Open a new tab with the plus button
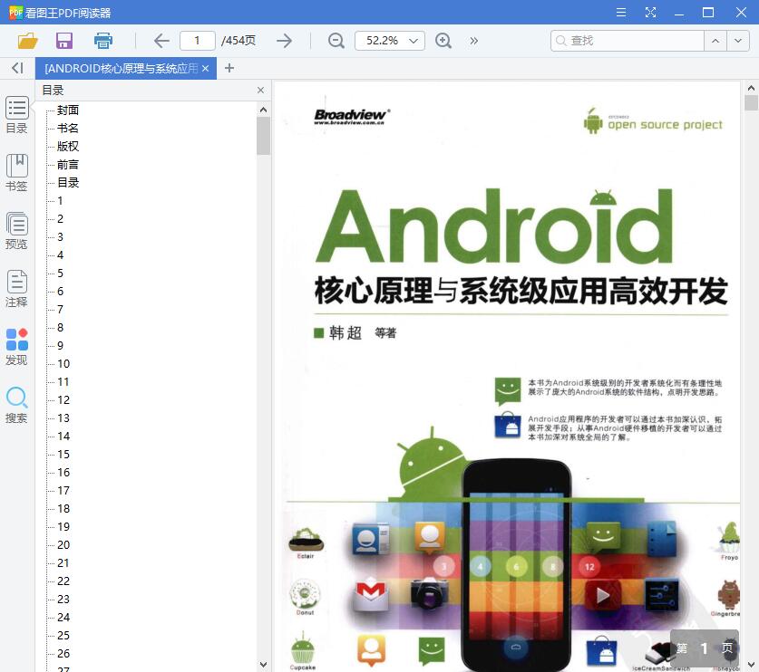Screen dimensions: 759x672 pos(229,68)
